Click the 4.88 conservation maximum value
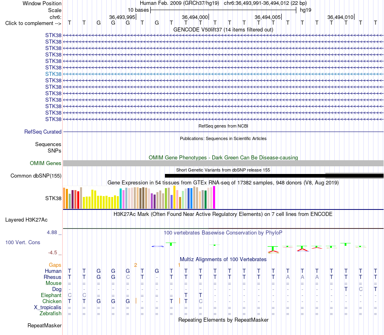Image resolution: width=384 pixels, height=335 pixels. (x=52, y=232)
